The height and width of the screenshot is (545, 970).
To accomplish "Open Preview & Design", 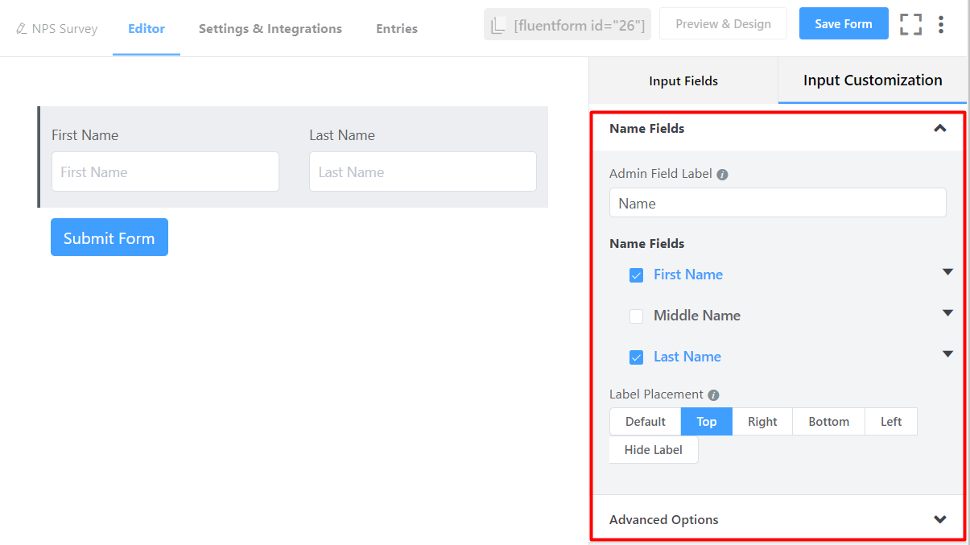I will point(722,23).
